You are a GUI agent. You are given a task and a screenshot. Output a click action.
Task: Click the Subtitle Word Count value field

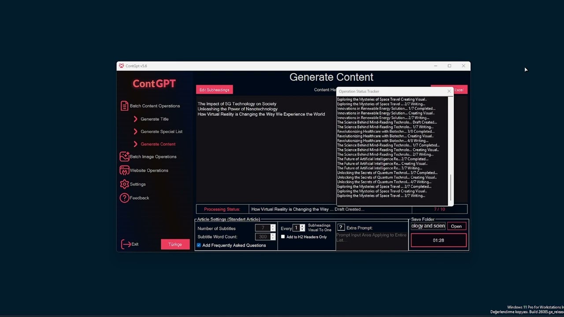263,236
